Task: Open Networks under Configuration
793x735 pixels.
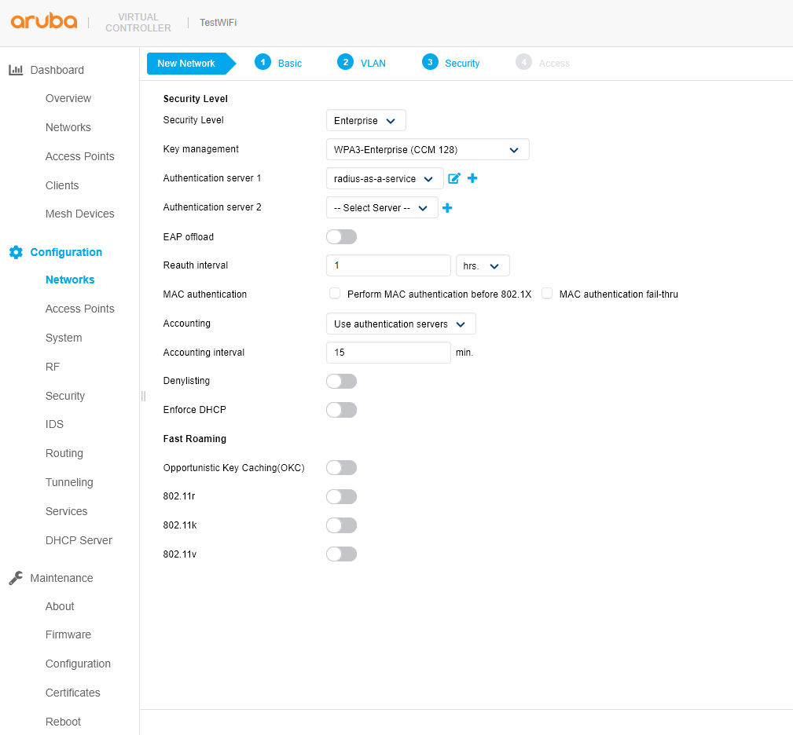Action: click(x=70, y=280)
